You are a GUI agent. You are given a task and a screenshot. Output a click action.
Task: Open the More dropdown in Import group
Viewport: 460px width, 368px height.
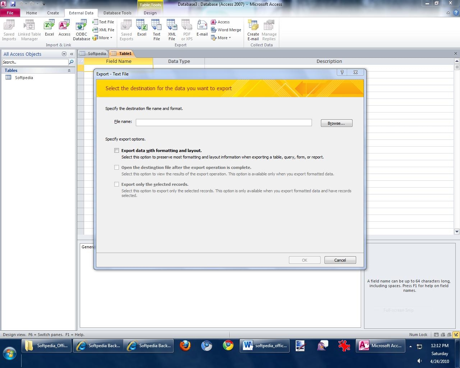tap(103, 38)
